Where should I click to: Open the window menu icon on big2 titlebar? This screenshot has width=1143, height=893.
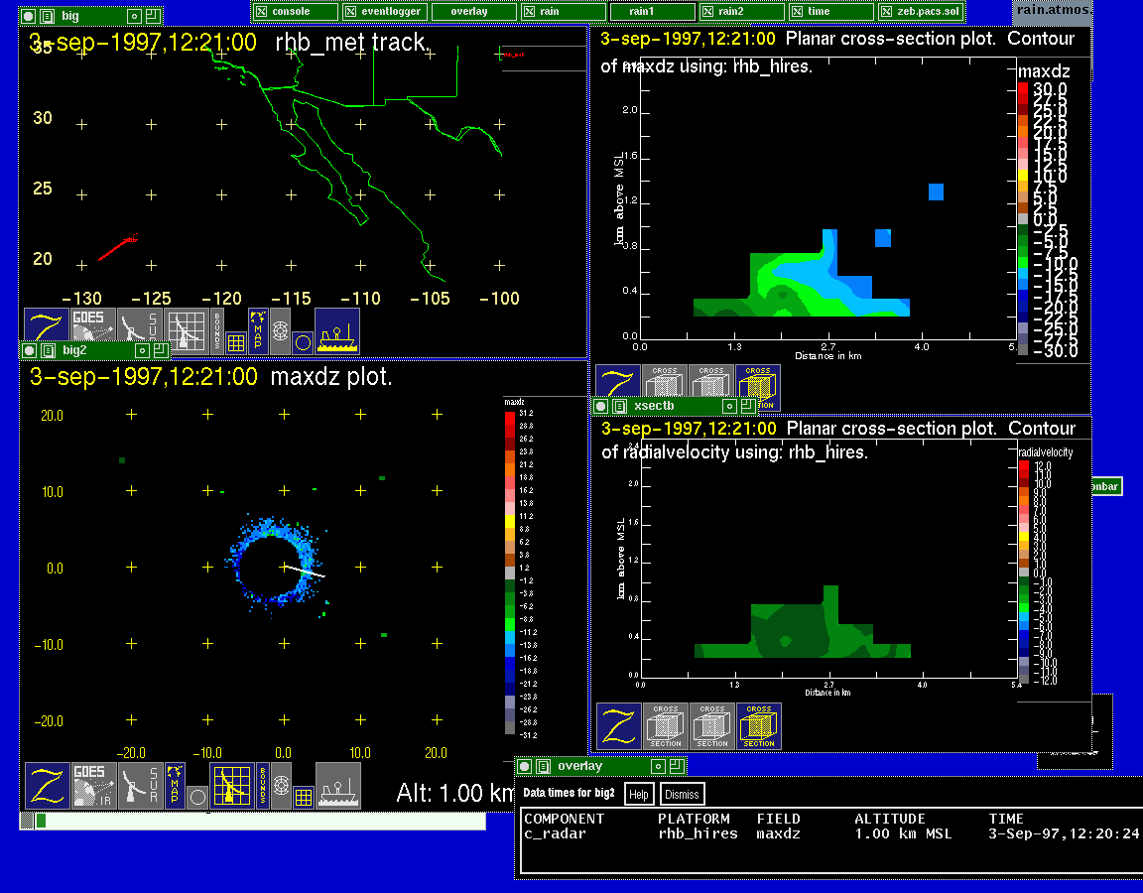[x=47, y=350]
